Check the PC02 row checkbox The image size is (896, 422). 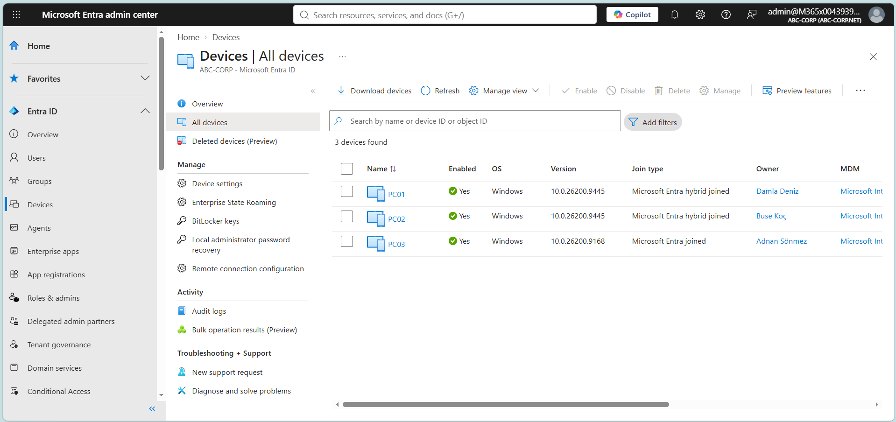[347, 216]
